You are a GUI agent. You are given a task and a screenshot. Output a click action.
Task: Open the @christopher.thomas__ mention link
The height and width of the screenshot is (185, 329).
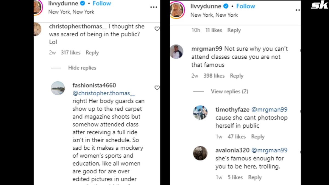pos(104,93)
